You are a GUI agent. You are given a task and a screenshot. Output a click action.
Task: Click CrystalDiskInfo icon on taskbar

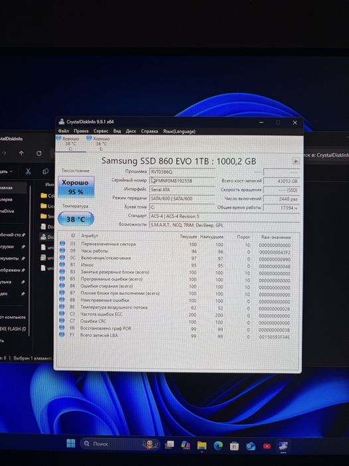tap(283, 446)
